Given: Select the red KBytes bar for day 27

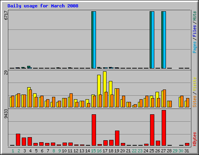Looking at the screenshot, I should 164,128.
